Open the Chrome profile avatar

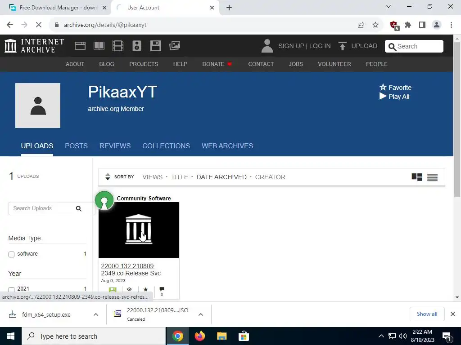coord(437,25)
